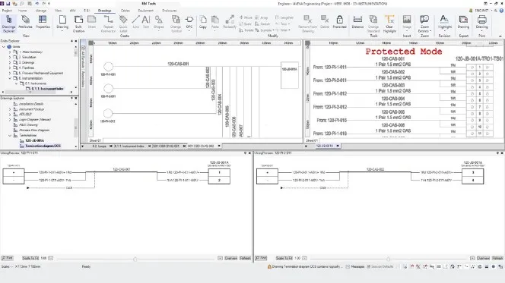
Task: Click the Lengthen tool in Modify group
Action: [x=284, y=17]
